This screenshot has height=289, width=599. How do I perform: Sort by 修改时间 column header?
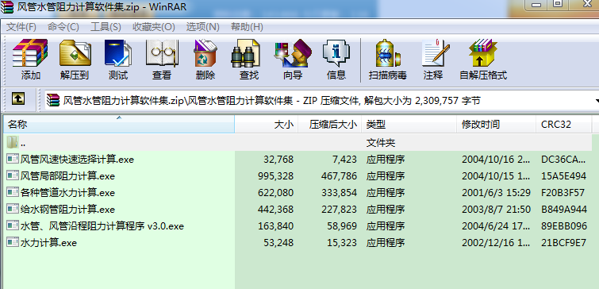496,124
